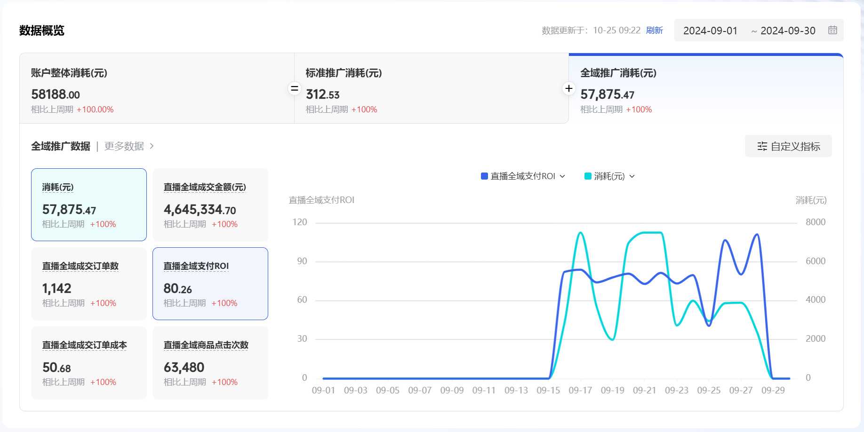Select the 直播全域成交金额(元) metric card
This screenshot has height=432, width=864.
pos(210,204)
